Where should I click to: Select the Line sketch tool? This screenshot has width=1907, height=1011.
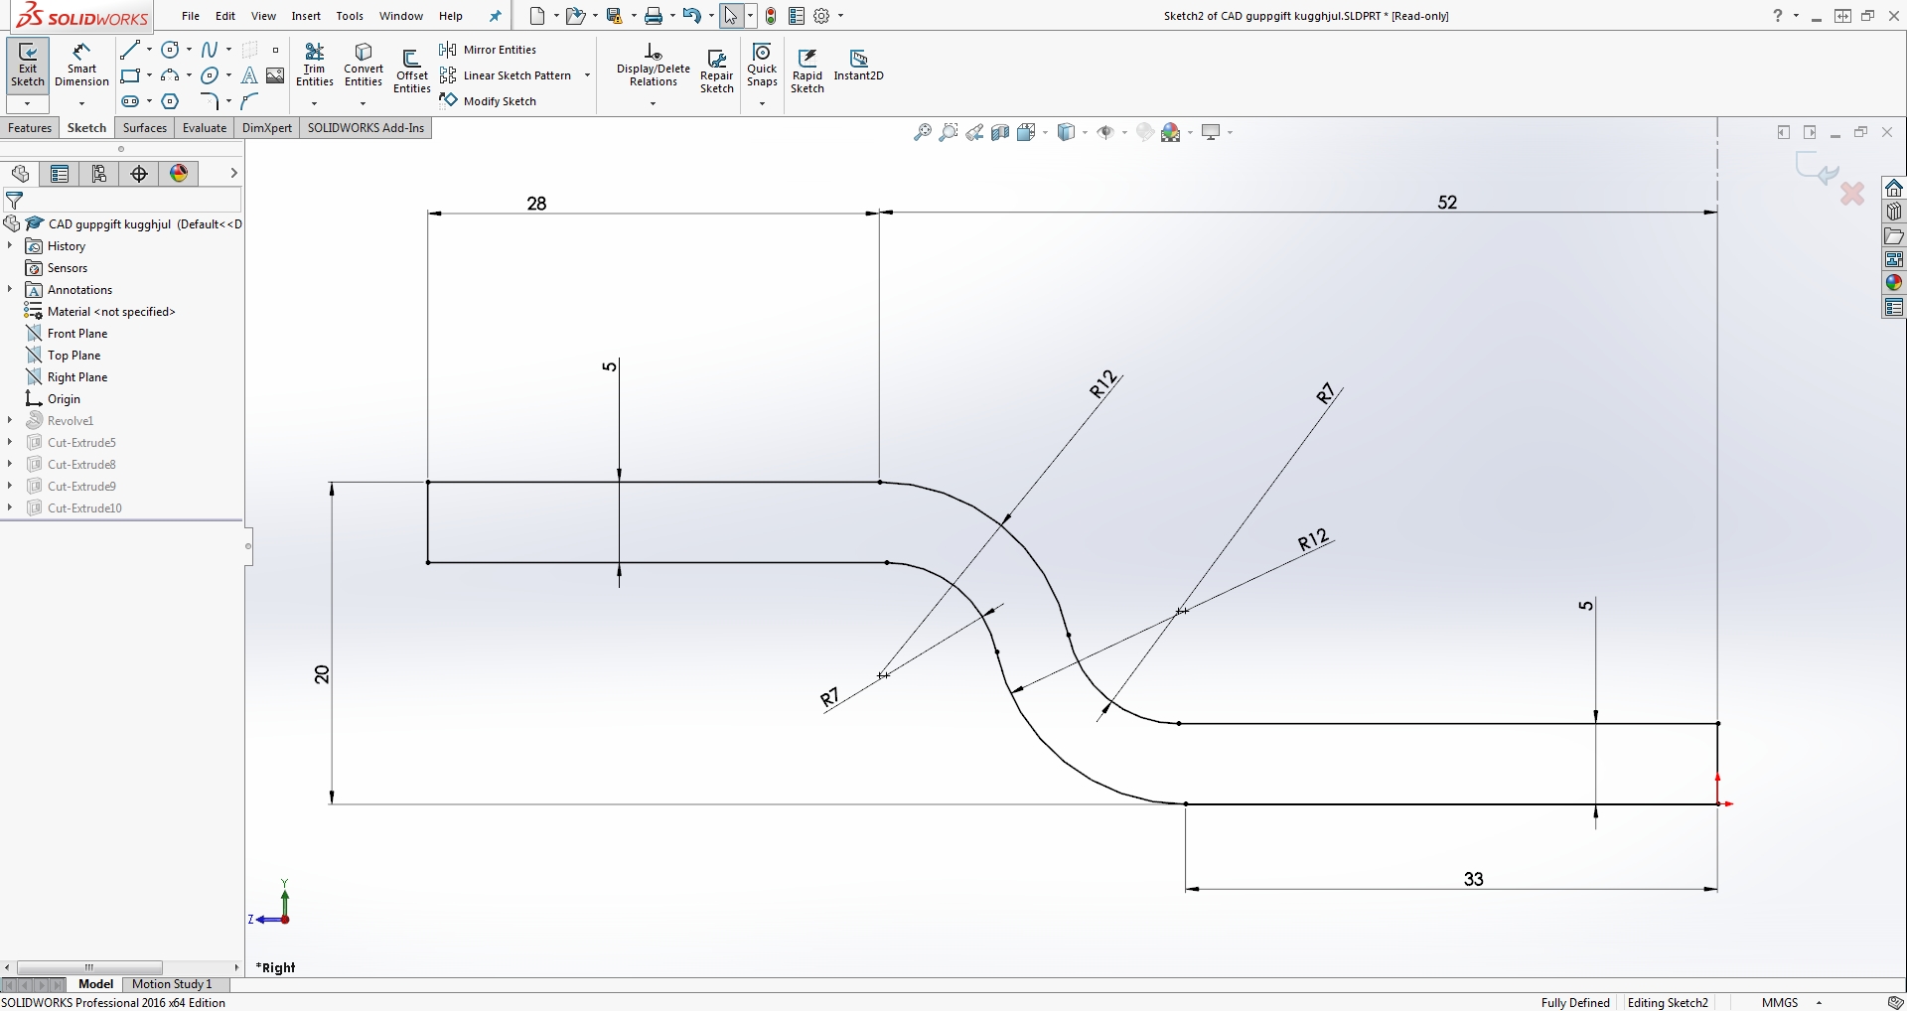[x=129, y=50]
